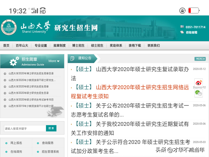Open 山西大学2020年博士研究生招生简章目录 link

[31, 73]
